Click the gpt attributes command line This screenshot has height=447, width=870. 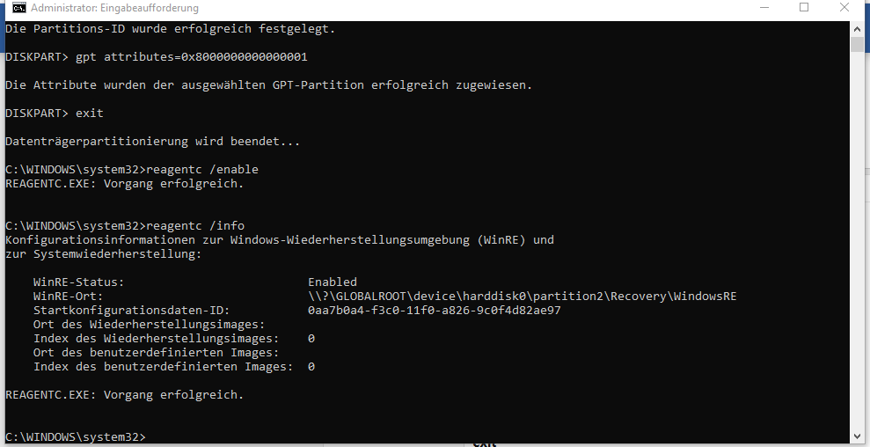coord(157,56)
